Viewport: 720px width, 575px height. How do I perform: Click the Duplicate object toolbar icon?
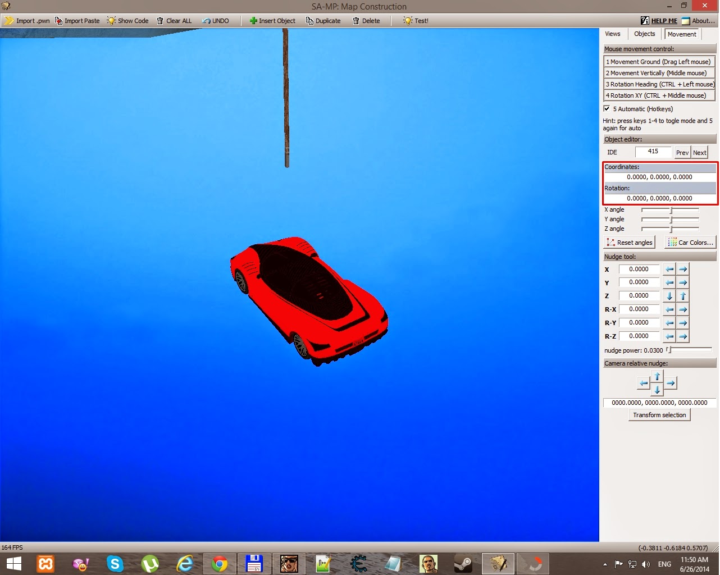click(309, 21)
